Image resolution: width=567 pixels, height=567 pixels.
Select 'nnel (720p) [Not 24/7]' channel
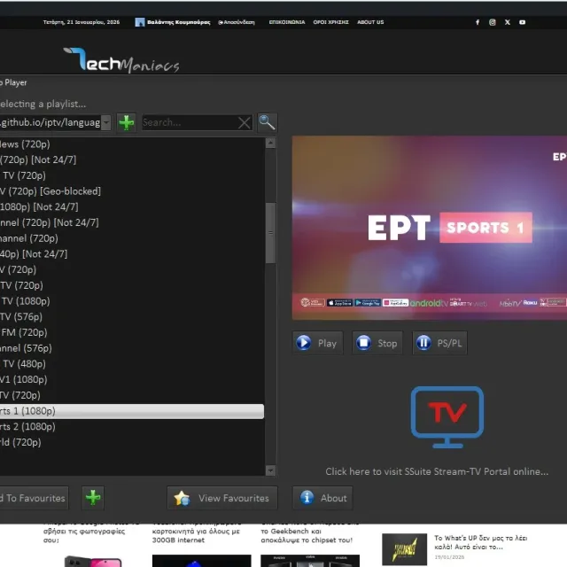click(x=132, y=222)
